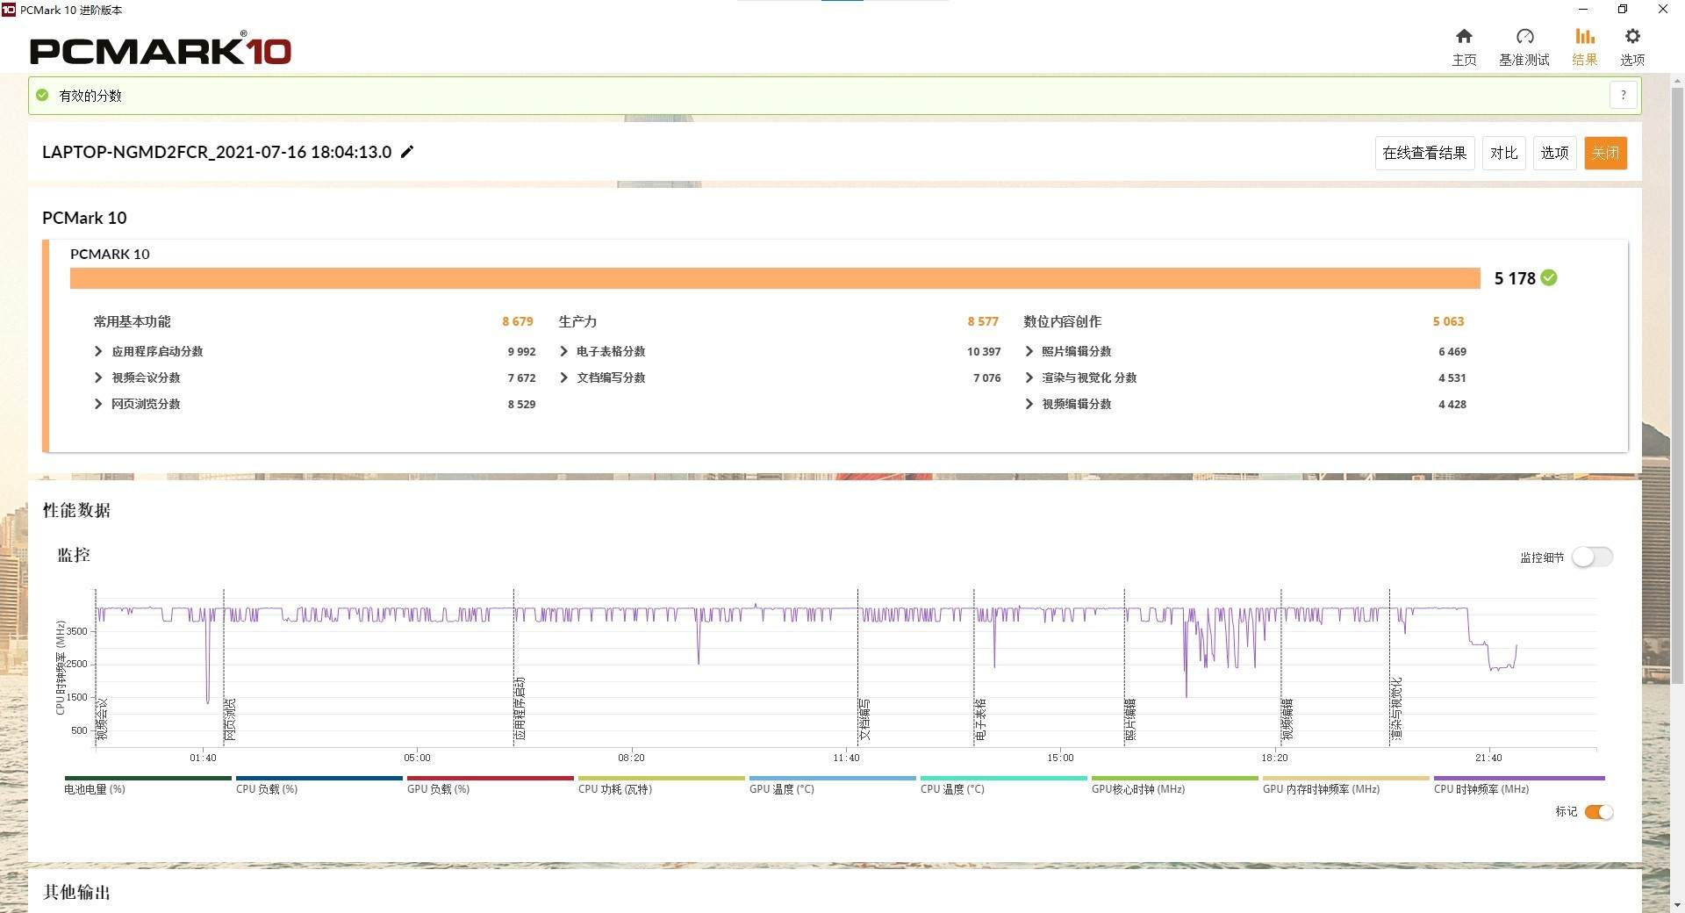Open the Results (结果) bar chart icon

[1584, 37]
